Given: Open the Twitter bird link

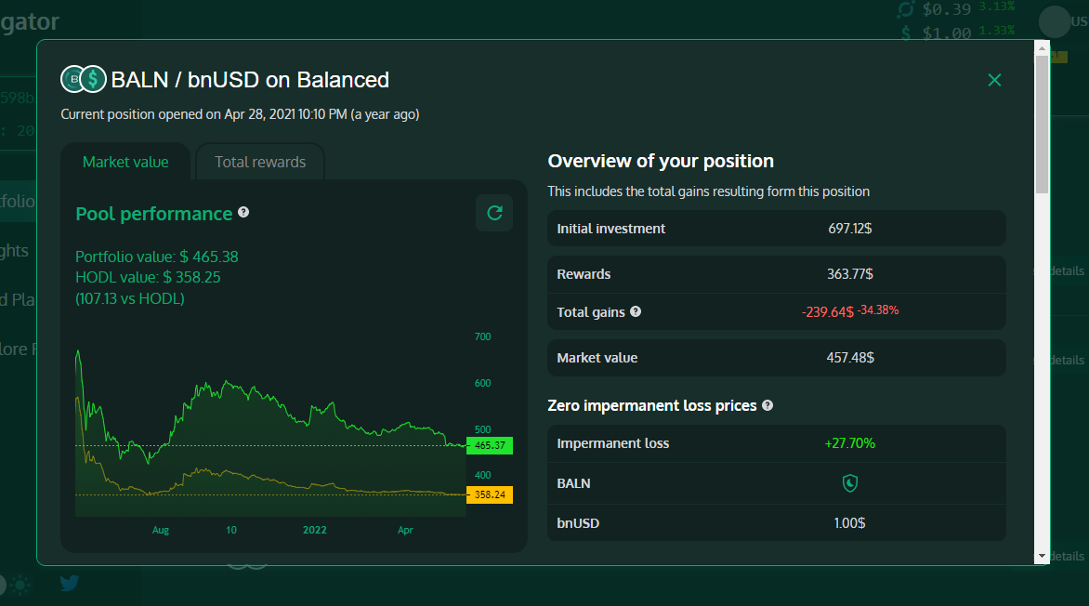Looking at the screenshot, I should [70, 584].
